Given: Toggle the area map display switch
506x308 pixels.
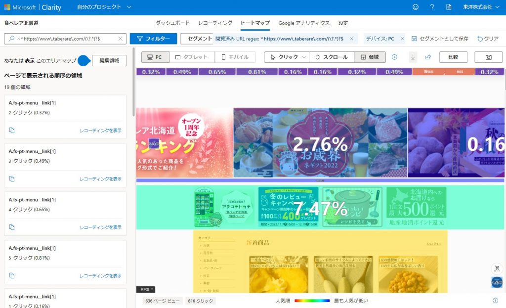Looking at the screenshot, I should [84, 60].
